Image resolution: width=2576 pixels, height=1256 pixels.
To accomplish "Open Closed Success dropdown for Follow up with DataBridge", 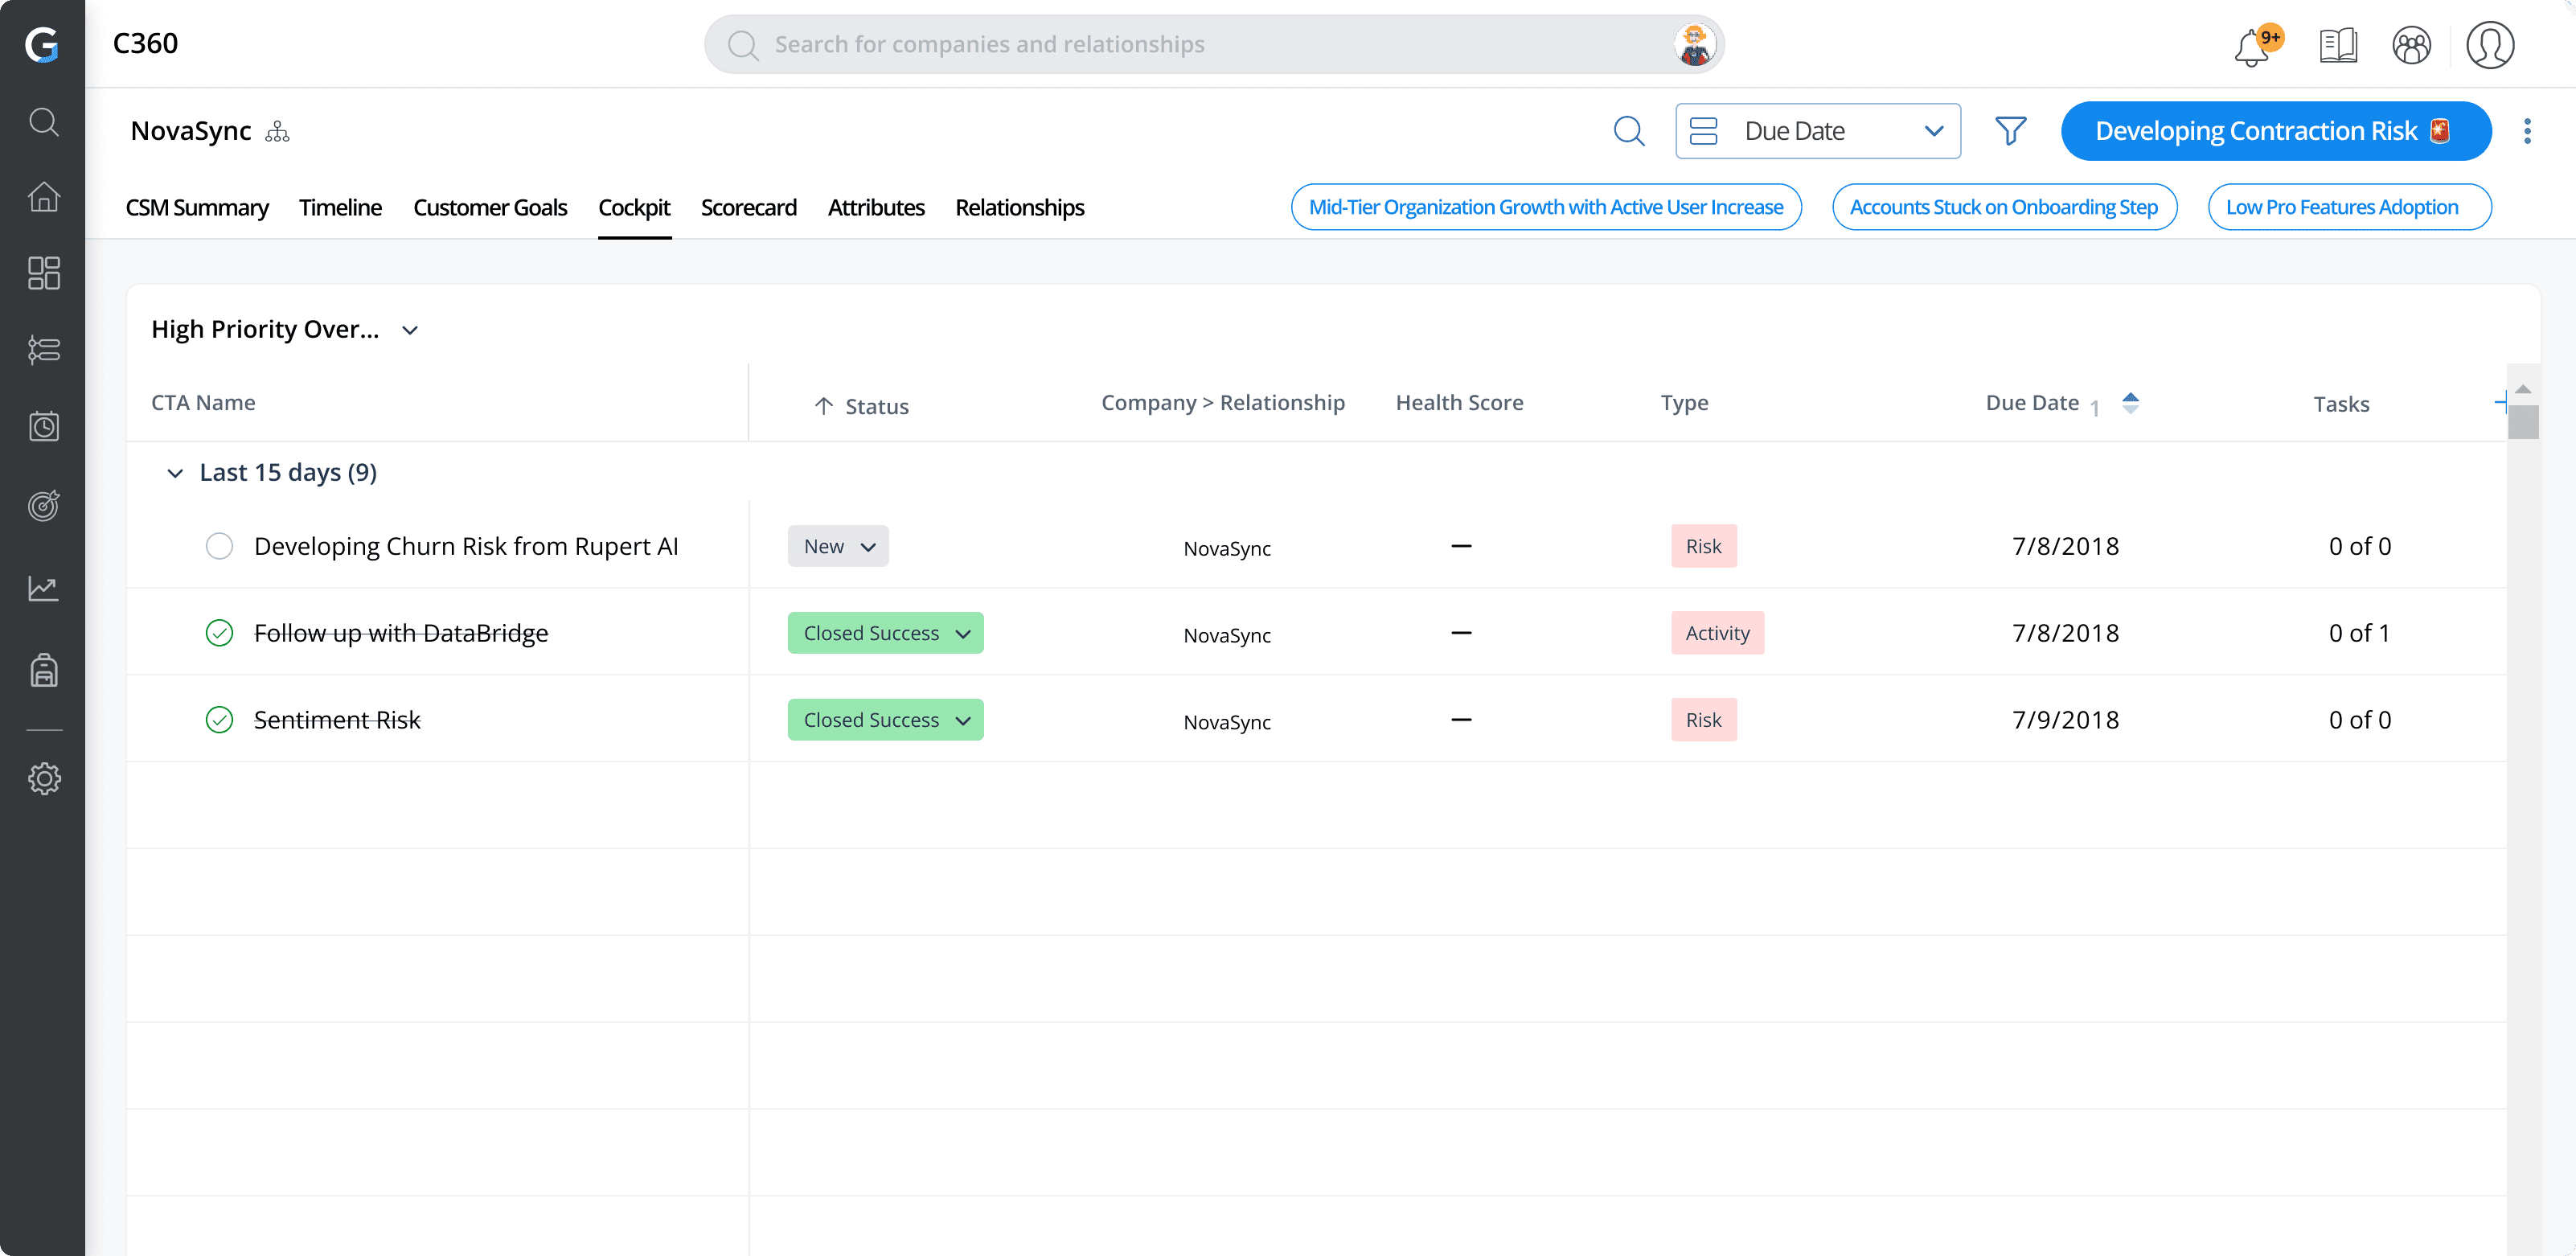I will (x=885, y=633).
